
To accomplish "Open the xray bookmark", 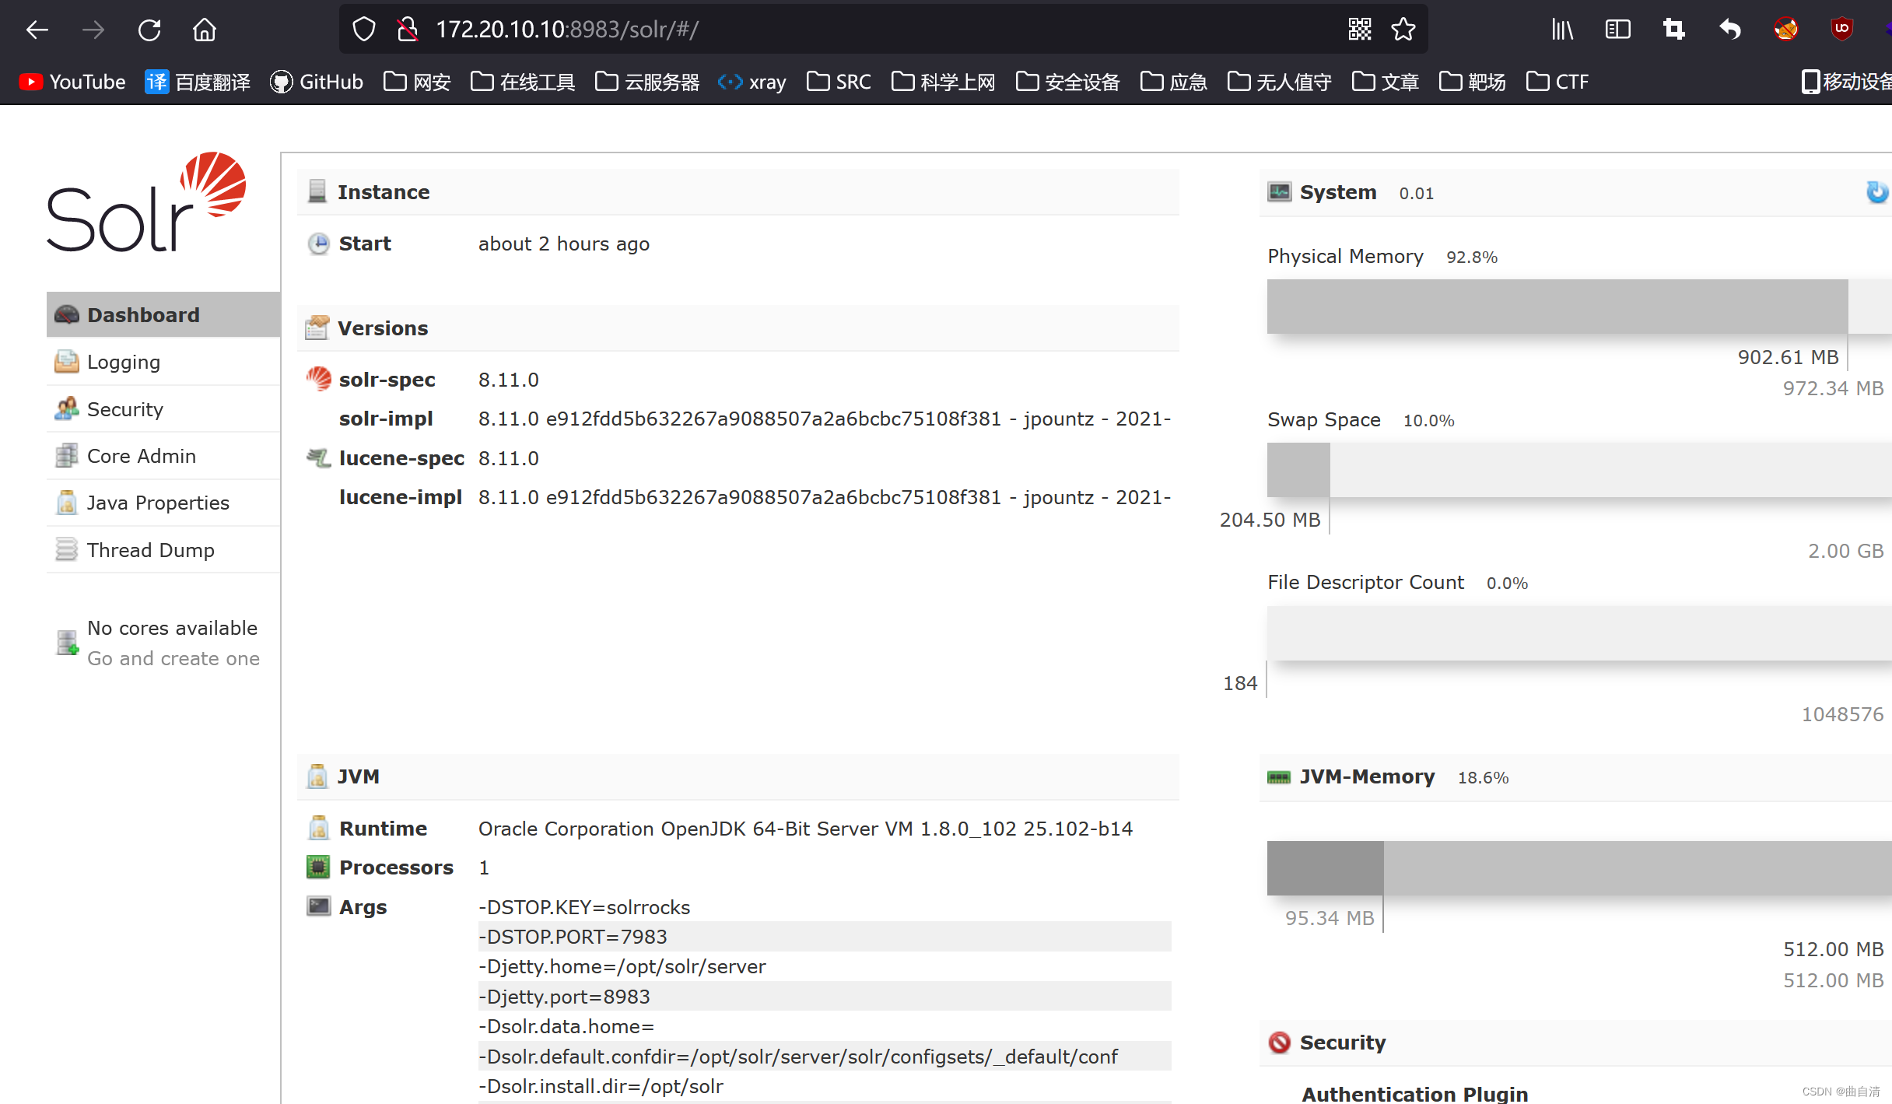I will coord(752,82).
